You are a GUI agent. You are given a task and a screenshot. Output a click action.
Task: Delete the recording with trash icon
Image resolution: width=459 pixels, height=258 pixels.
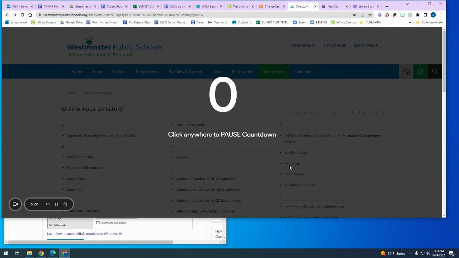(x=65, y=204)
